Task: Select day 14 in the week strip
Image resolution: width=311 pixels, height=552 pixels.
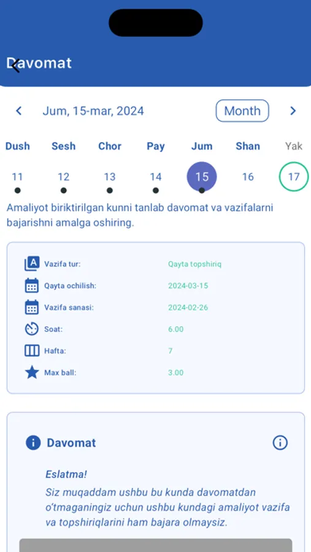Action: [x=156, y=177]
